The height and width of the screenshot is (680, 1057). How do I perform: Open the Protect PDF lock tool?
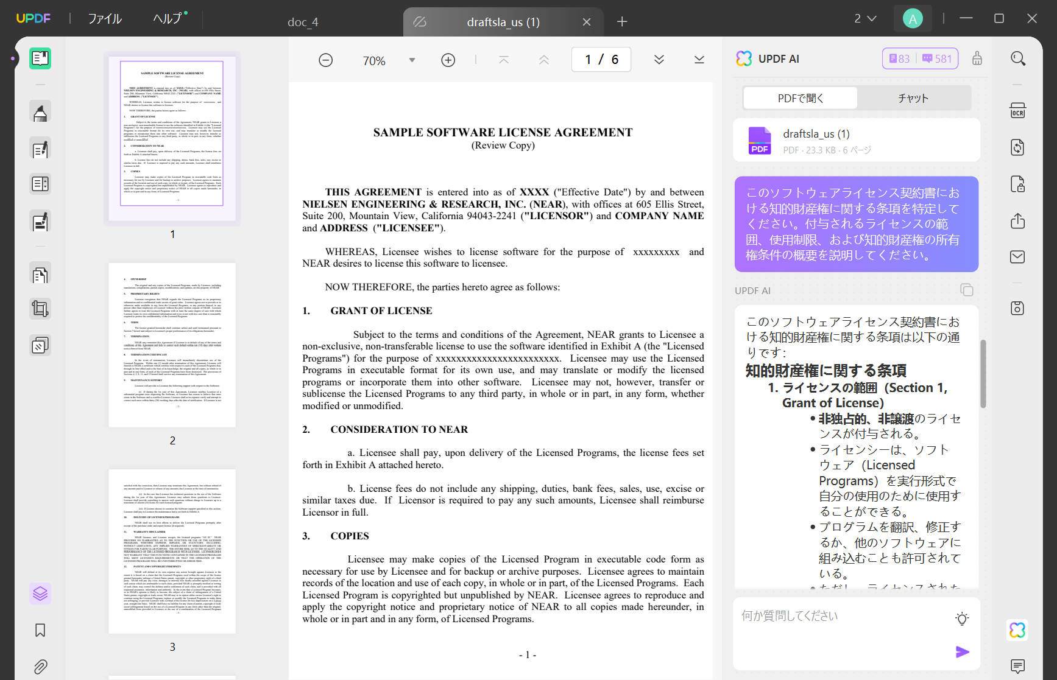[x=1018, y=184]
